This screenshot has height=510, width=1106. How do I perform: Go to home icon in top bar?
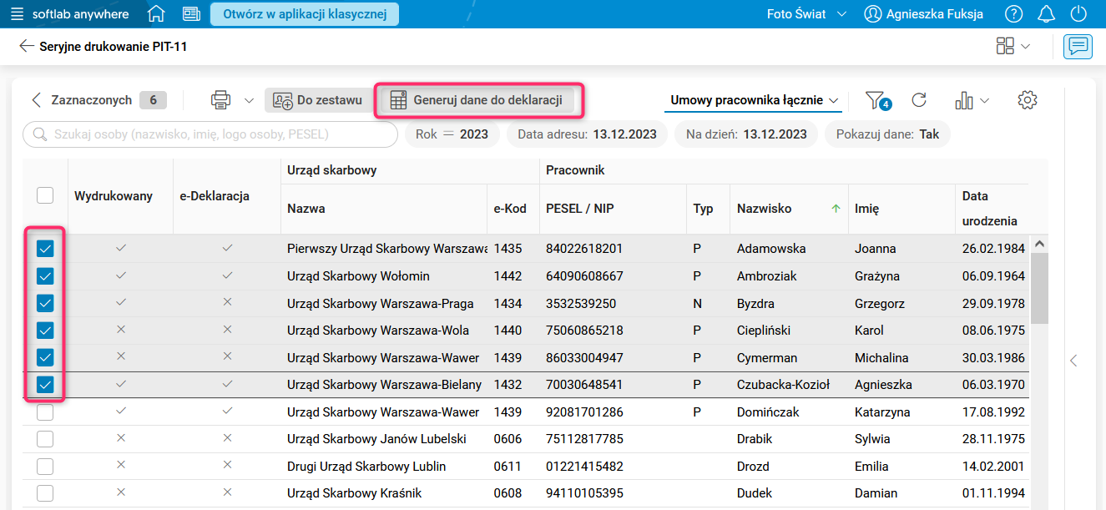click(156, 14)
